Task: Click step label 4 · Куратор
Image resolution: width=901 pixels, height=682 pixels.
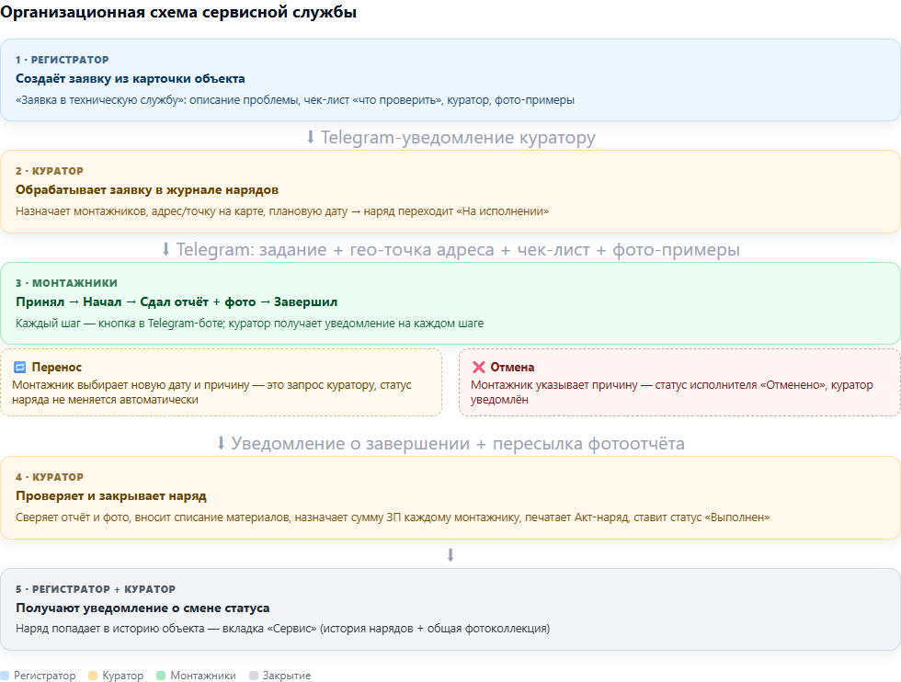Action: point(50,477)
